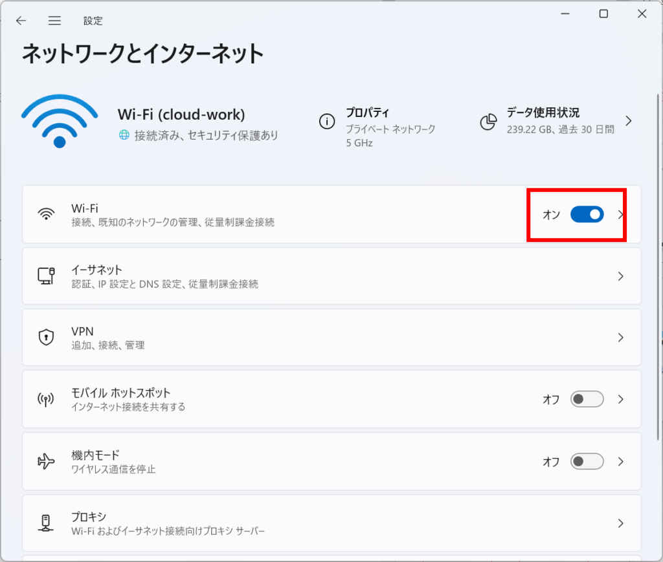This screenshot has width=663, height=562.
Task: Expand Wi-Fi settings with its chevron
Action: (x=621, y=215)
